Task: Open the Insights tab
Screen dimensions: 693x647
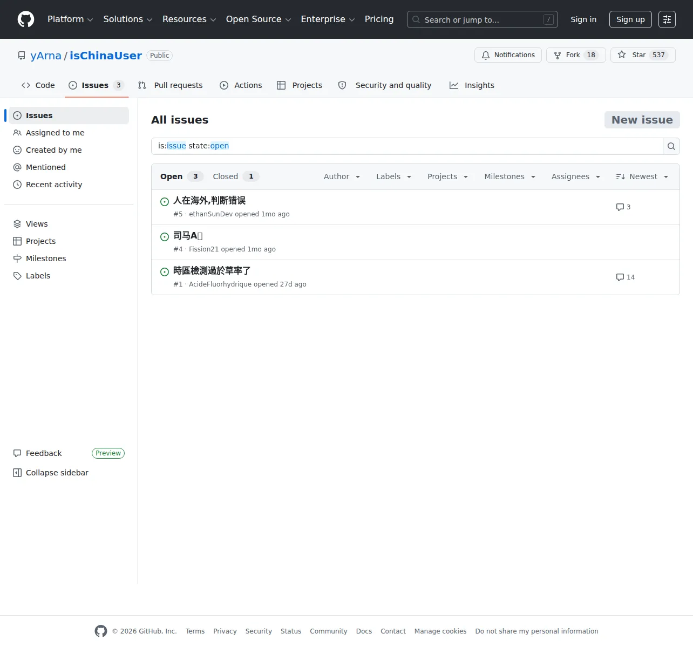Action: tap(472, 85)
